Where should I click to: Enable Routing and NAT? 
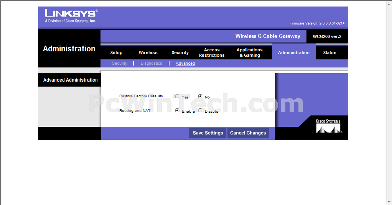pyautogui.click(x=177, y=110)
